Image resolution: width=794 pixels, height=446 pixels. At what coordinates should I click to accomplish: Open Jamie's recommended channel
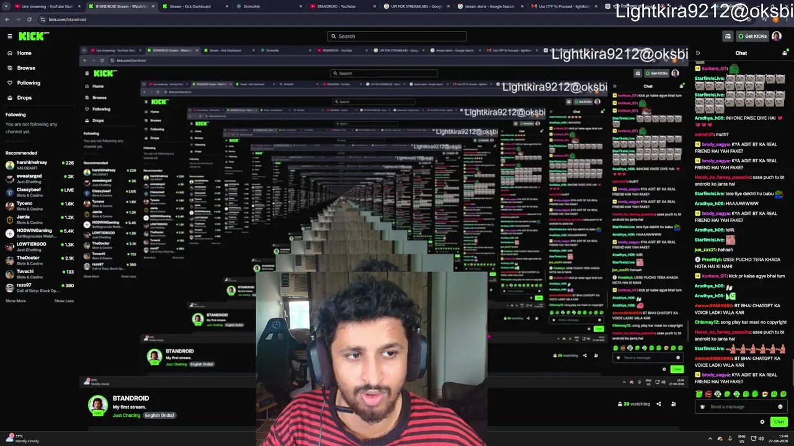pos(40,219)
